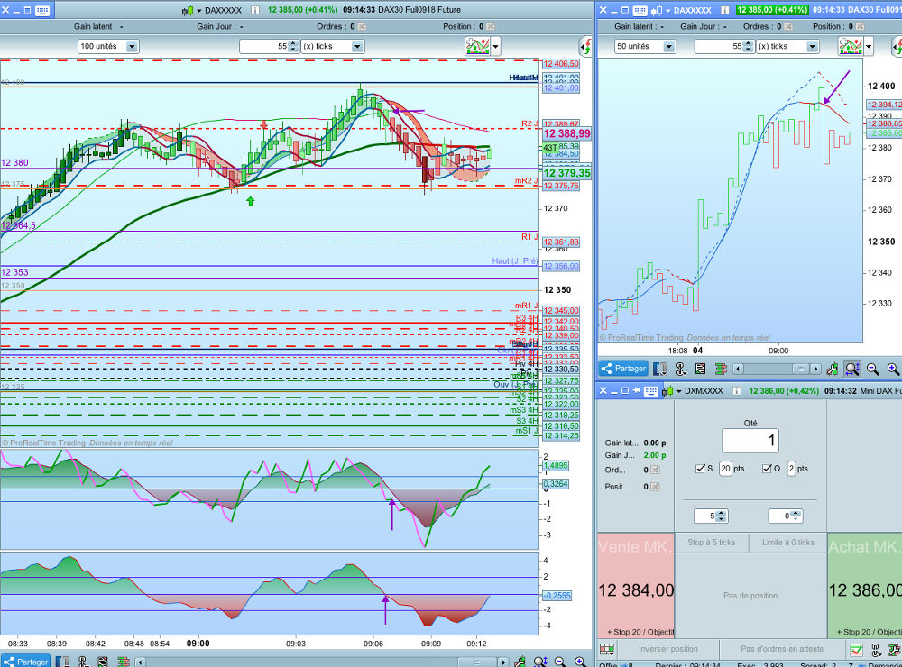Viewport: 902px width, 667px height.
Task: Click stepper of 55 ticks field in right chart
Action: pyautogui.click(x=749, y=47)
